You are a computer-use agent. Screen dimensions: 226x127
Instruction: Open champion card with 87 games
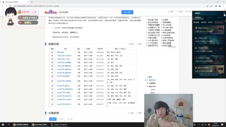[x=209, y=69]
